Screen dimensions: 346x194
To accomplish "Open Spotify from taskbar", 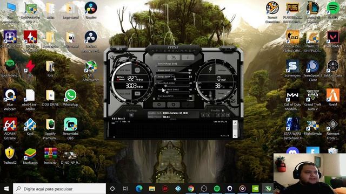I will (x=217, y=189).
